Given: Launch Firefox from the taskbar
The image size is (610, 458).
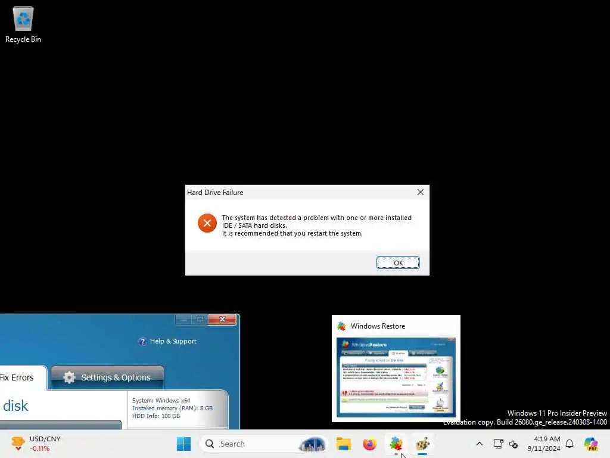Looking at the screenshot, I should (369, 444).
